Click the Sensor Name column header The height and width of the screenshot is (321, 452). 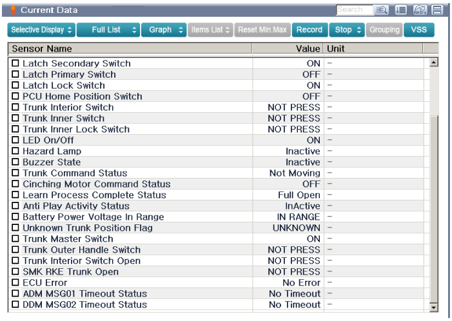pyautogui.click(x=129, y=49)
